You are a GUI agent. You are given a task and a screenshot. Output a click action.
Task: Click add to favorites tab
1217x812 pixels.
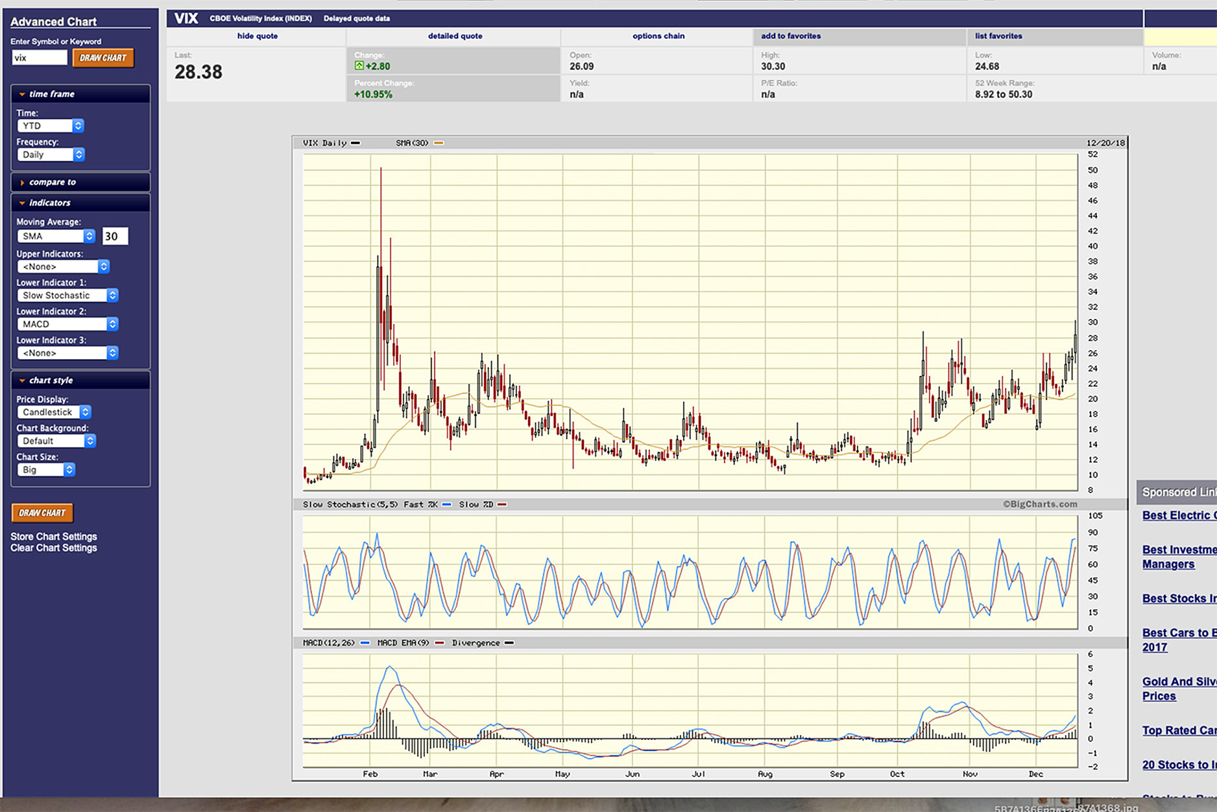pos(791,36)
